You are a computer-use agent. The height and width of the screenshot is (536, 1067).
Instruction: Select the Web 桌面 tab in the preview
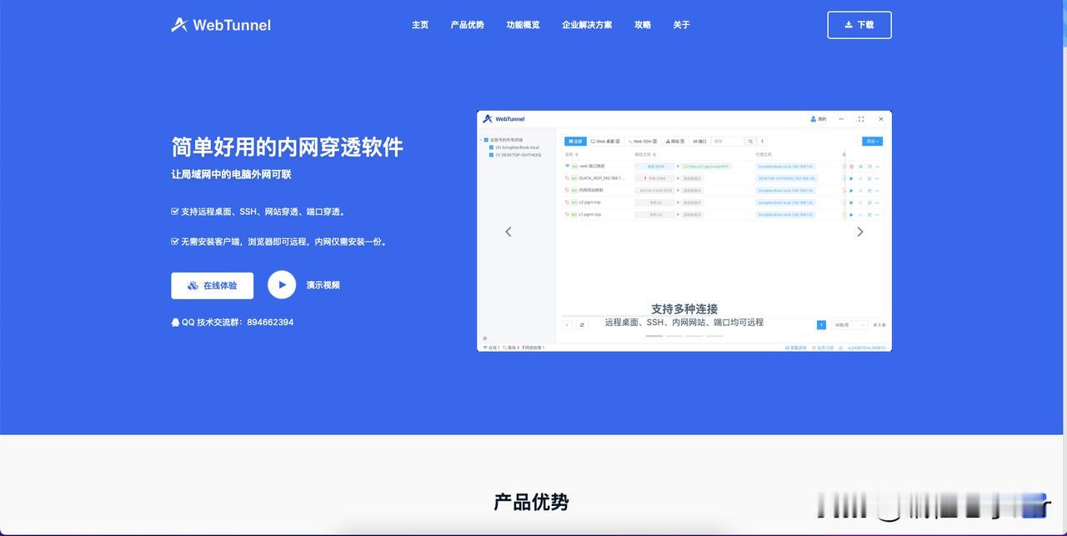click(605, 142)
